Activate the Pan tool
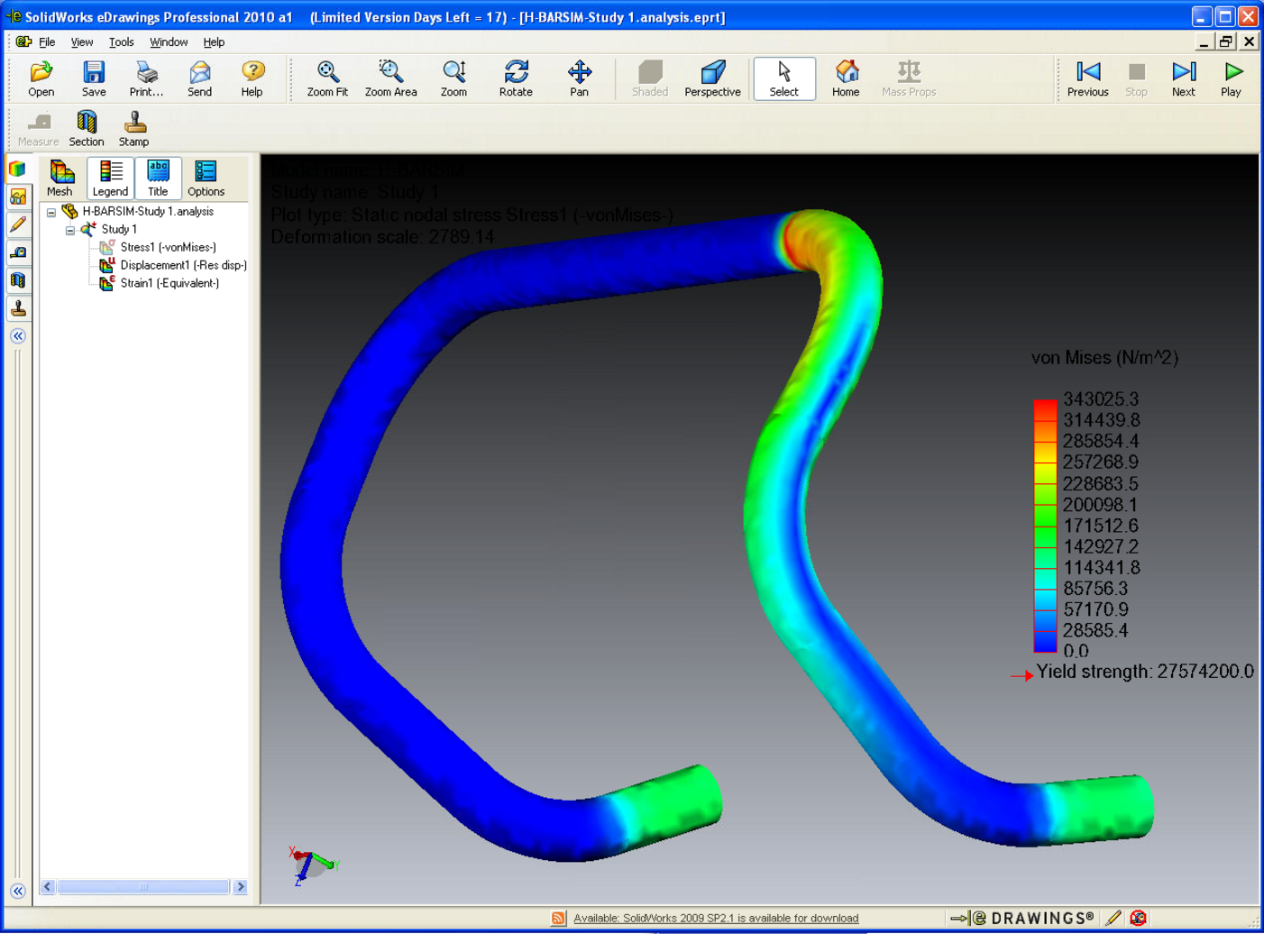1264x934 pixels. (x=579, y=78)
